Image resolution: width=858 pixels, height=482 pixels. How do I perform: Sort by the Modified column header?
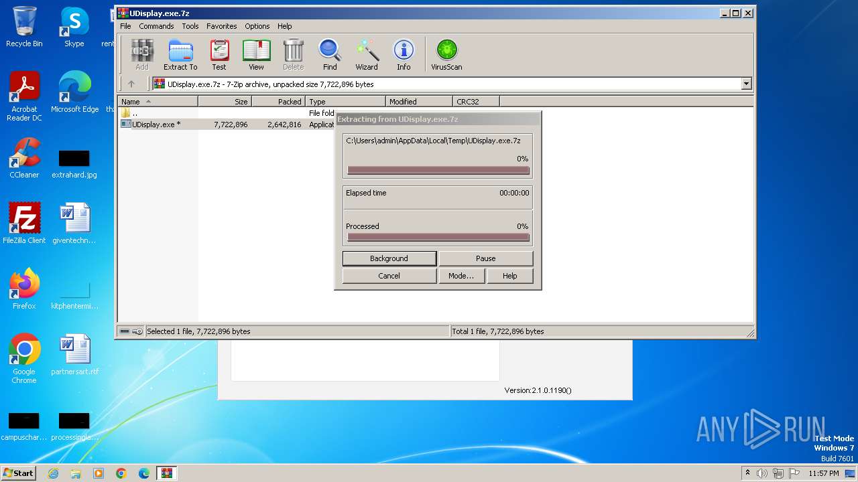point(419,102)
